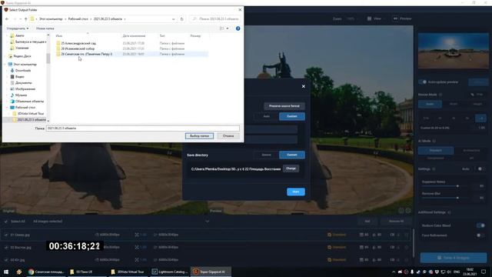Collapse the Рабочий стол tree node

8,108
